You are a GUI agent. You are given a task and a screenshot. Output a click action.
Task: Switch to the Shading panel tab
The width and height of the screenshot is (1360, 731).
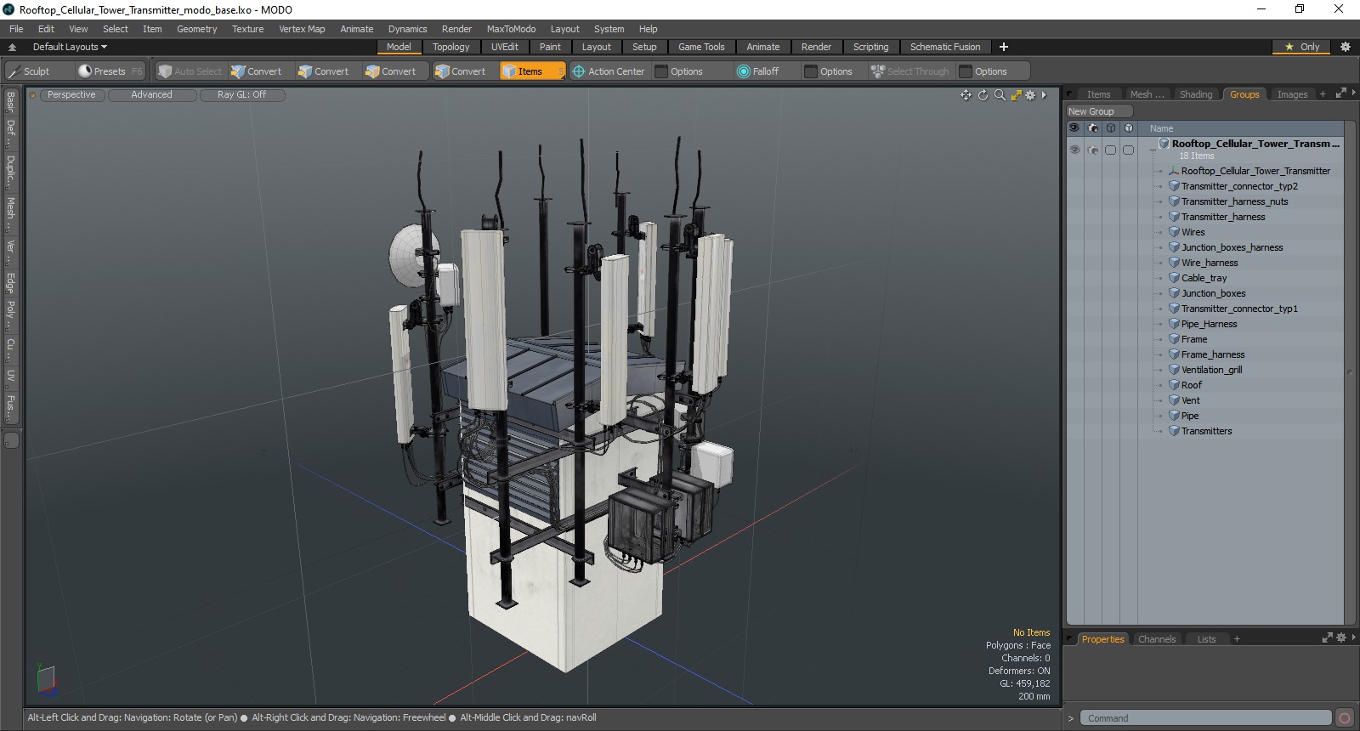coord(1195,94)
